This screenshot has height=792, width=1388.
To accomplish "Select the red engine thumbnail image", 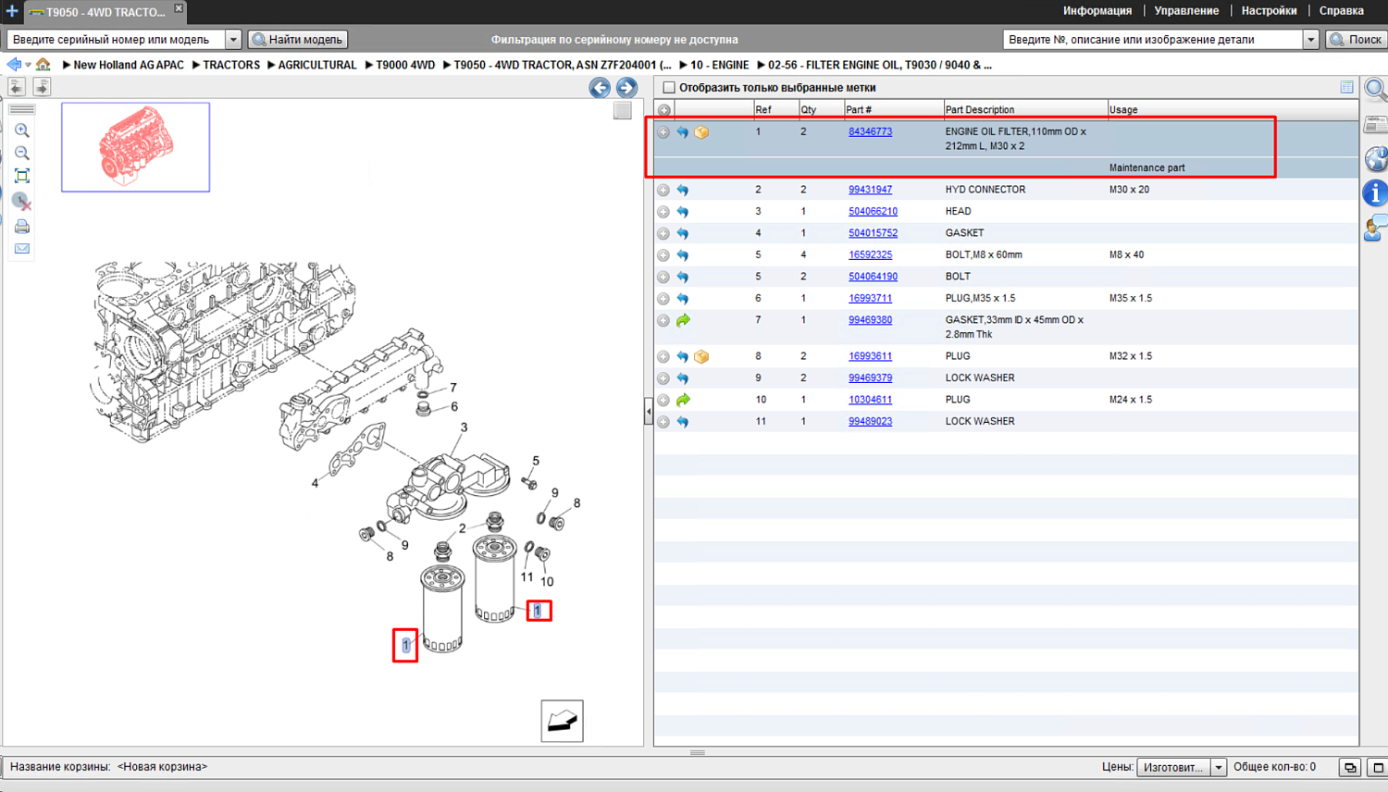I will coord(136,147).
